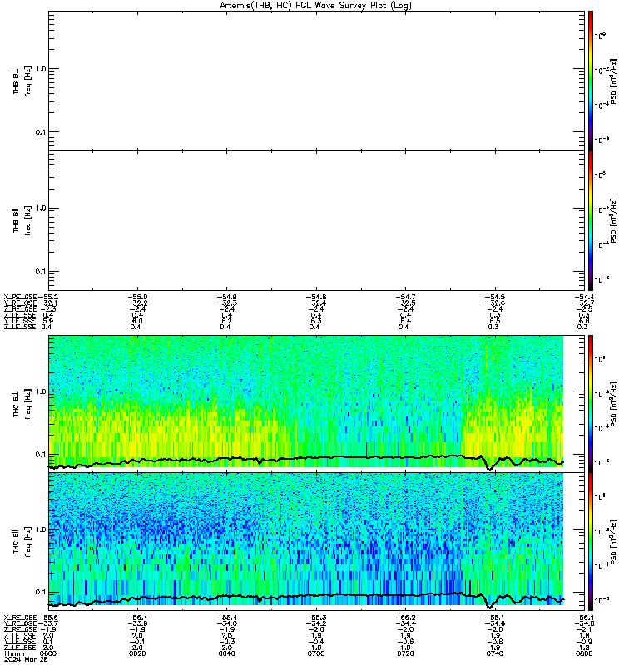
Task: Click the 'THC B⊥ freq [Hz]' axis label
Action: coord(22,403)
